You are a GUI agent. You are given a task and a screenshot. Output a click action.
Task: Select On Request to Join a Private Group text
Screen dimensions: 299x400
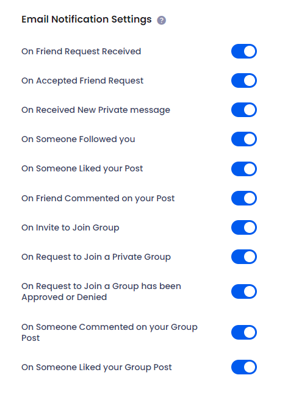click(96, 257)
